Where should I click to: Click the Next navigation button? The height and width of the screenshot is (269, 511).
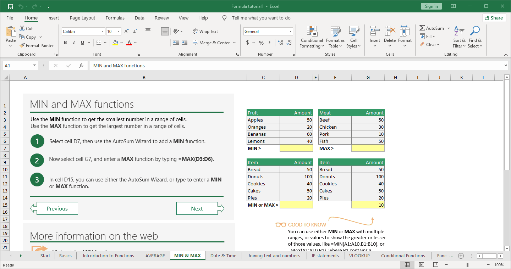point(197,208)
